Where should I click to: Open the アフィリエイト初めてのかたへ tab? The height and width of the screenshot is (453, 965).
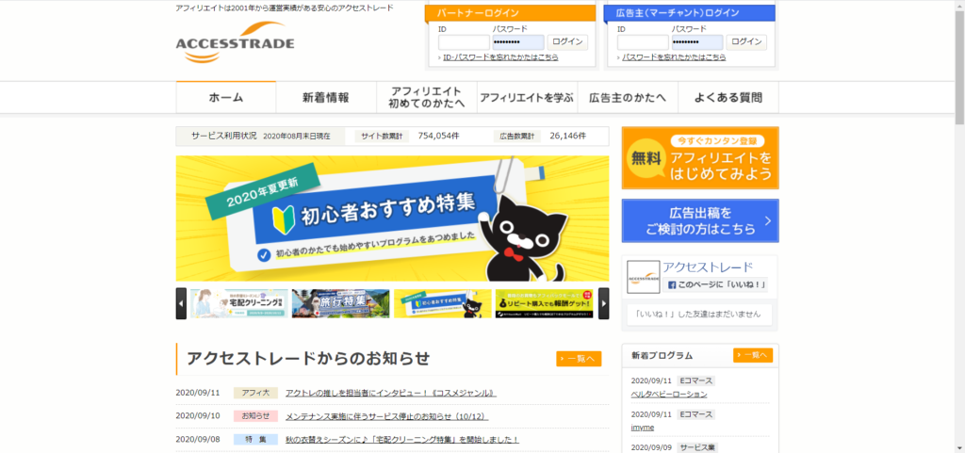[427, 97]
